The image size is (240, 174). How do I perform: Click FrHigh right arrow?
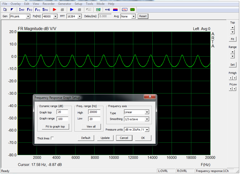pos(234,78)
